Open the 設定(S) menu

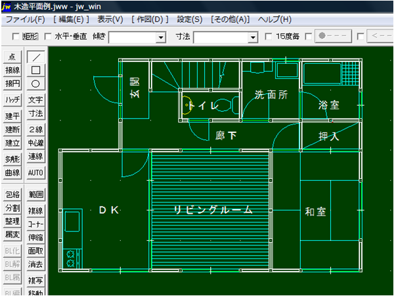(190, 20)
